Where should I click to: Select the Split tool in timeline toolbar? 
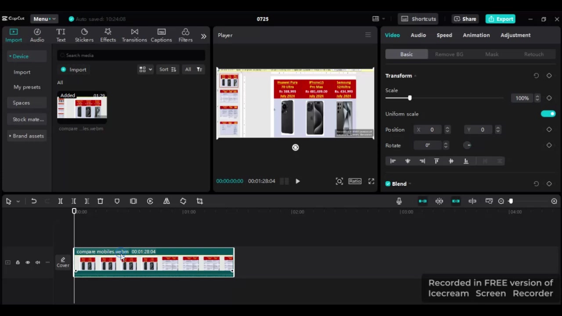coord(61,201)
